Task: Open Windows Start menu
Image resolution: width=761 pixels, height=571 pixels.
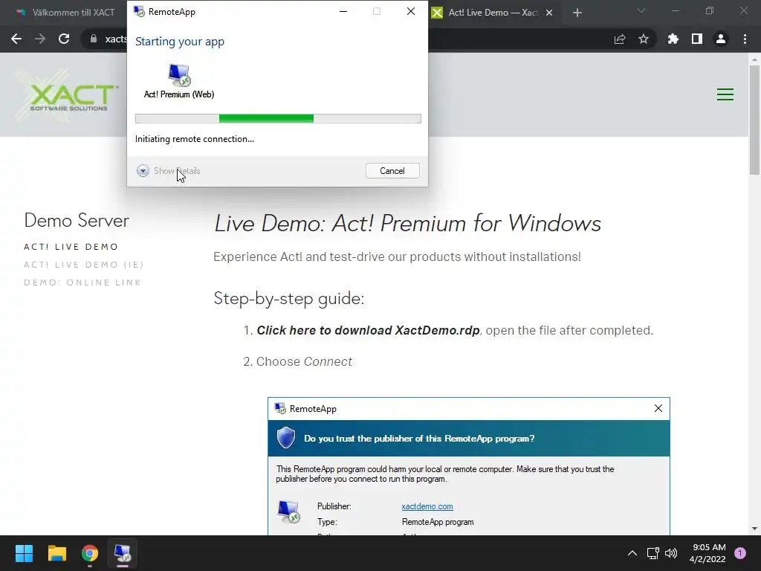Action: click(x=24, y=553)
